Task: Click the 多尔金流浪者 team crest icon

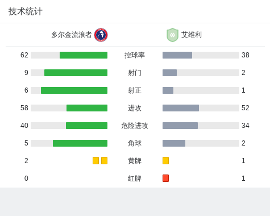Action: pos(101,35)
